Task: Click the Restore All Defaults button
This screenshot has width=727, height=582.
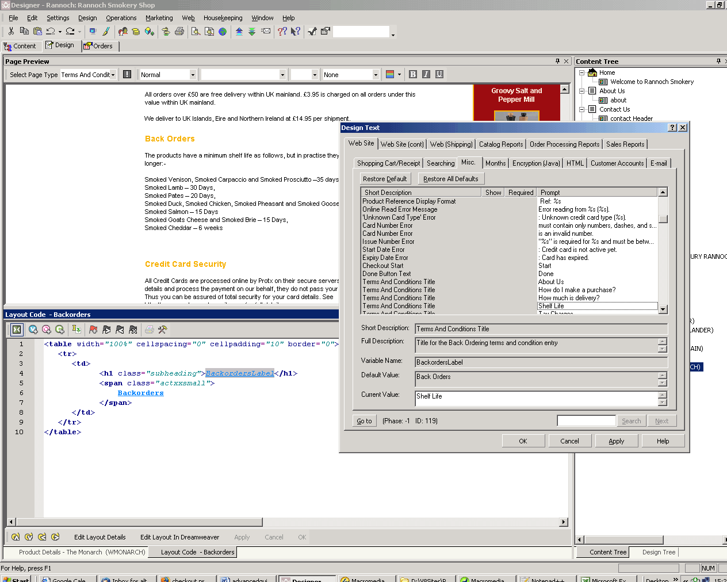Action: (450, 179)
